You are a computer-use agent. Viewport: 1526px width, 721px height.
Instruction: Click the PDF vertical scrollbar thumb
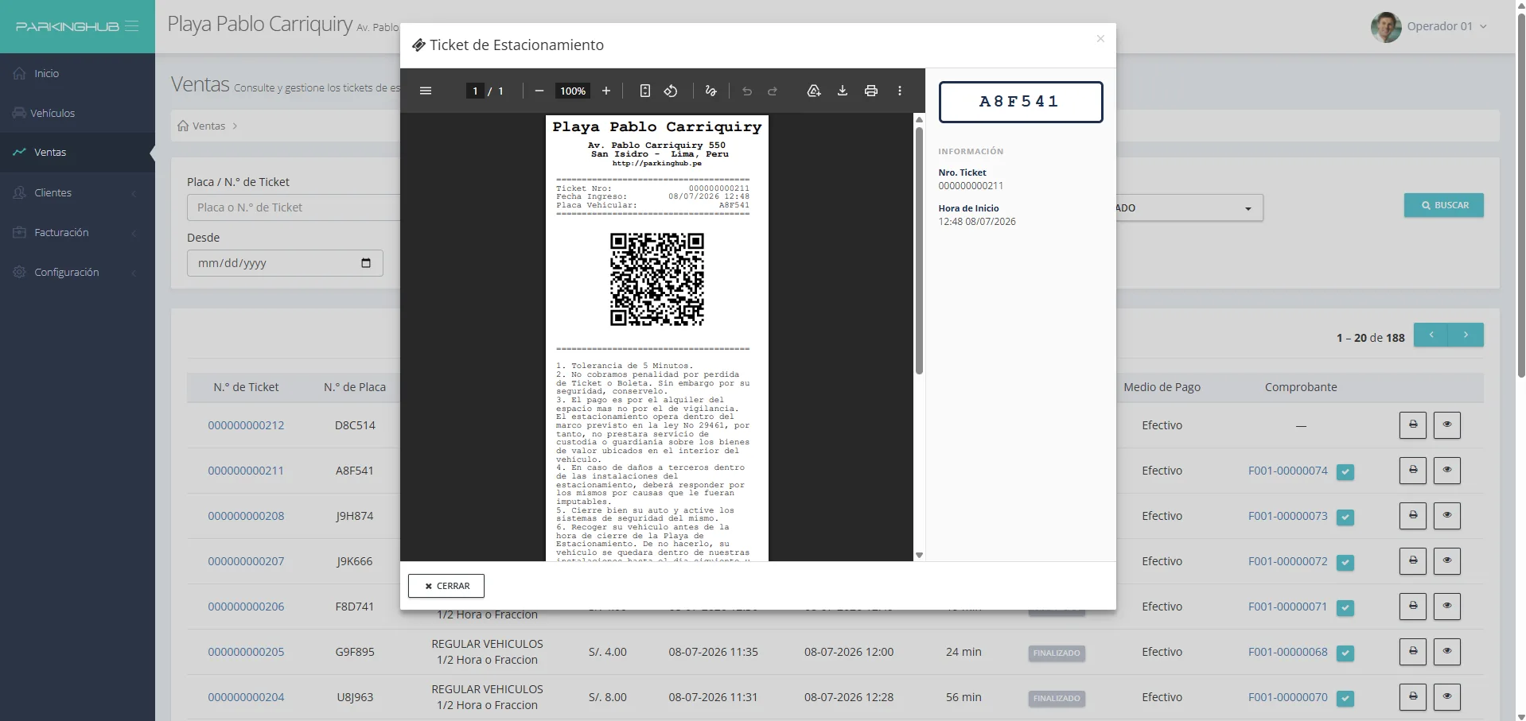tap(919, 250)
